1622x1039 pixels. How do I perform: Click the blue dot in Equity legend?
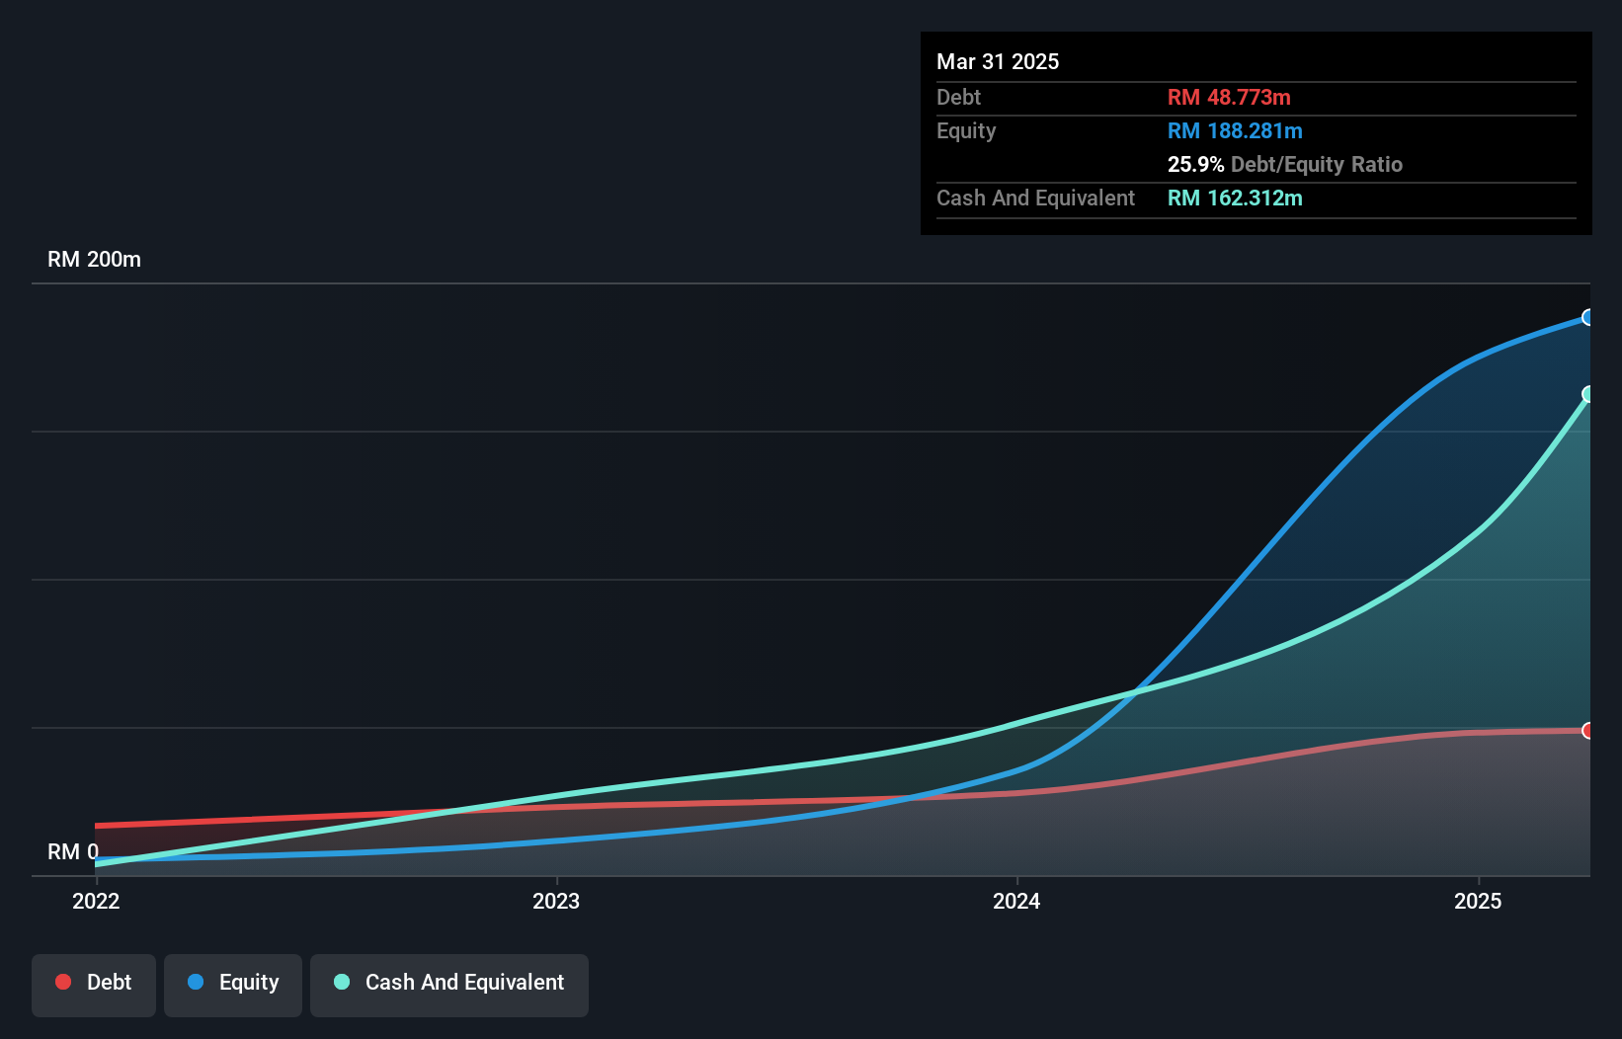pos(196,982)
